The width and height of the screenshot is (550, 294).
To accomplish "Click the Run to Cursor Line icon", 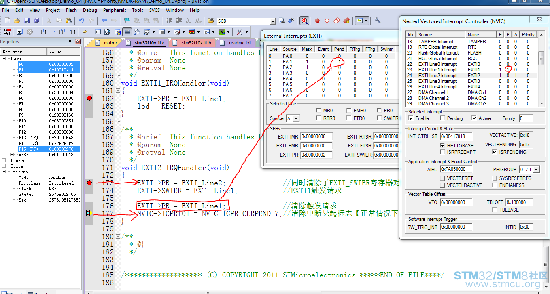I will click(x=72, y=32).
